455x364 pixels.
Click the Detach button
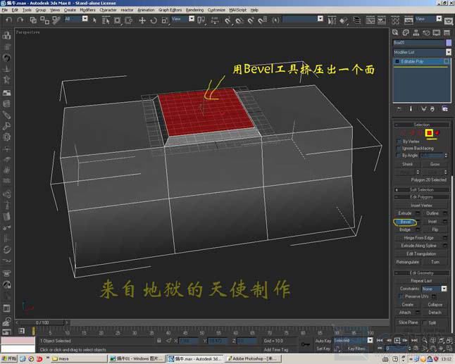pyautogui.click(x=435, y=313)
